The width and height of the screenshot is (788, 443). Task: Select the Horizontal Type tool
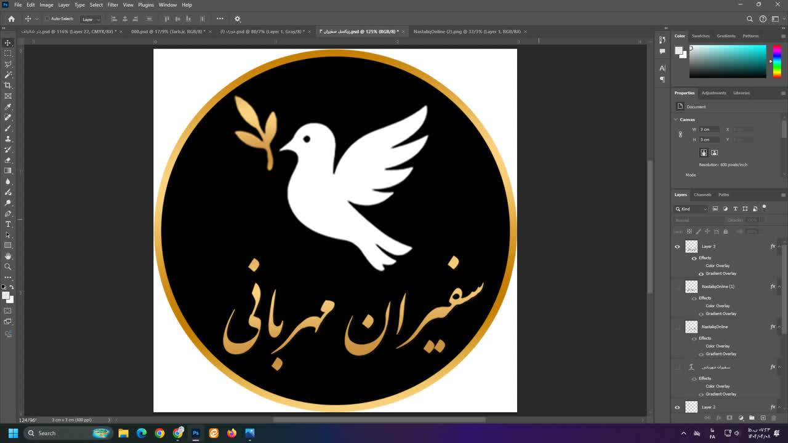[8, 225]
